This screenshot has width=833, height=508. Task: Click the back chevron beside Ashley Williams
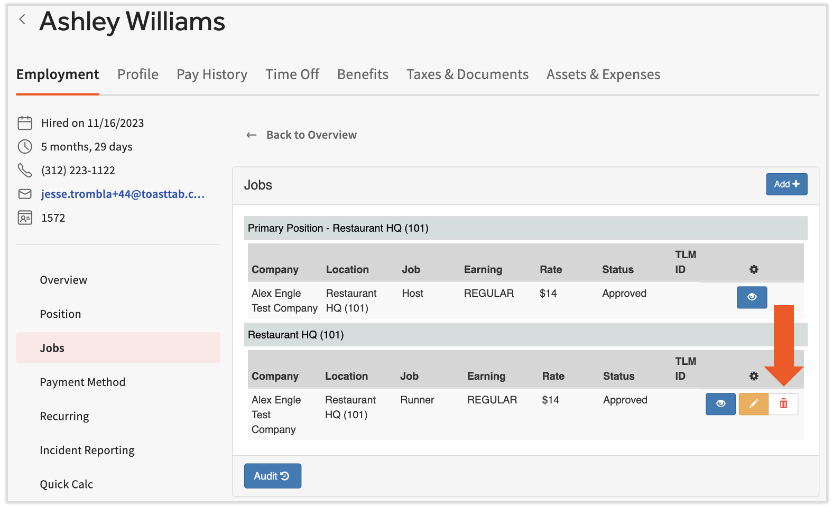point(22,20)
